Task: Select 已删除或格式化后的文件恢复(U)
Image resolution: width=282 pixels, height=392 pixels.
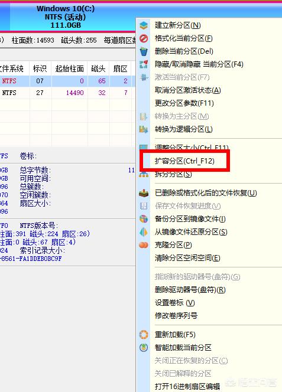Action: point(206,193)
